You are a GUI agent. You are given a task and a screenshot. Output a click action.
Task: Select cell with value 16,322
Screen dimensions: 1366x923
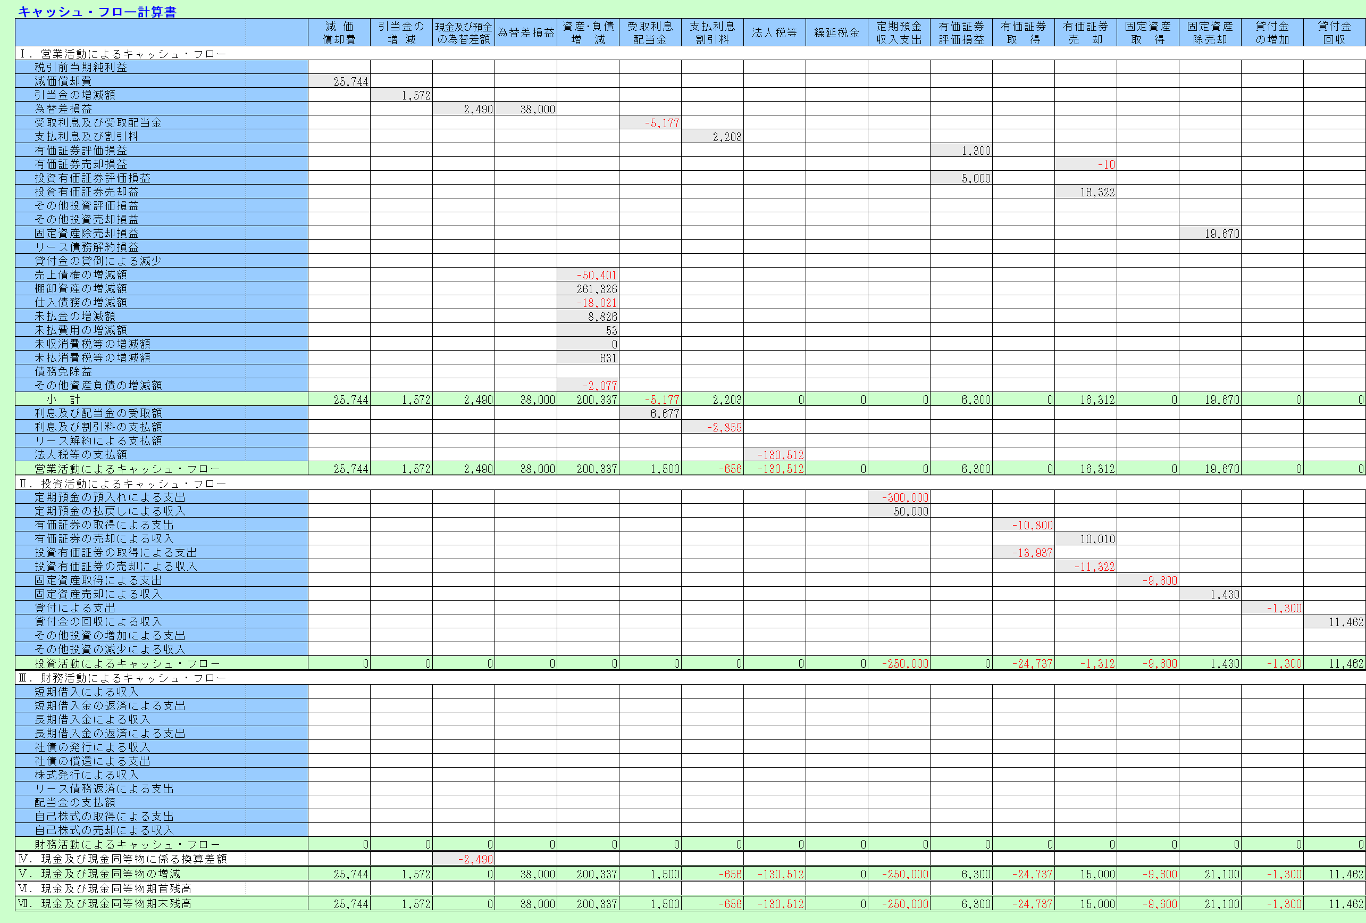[x=1086, y=192]
